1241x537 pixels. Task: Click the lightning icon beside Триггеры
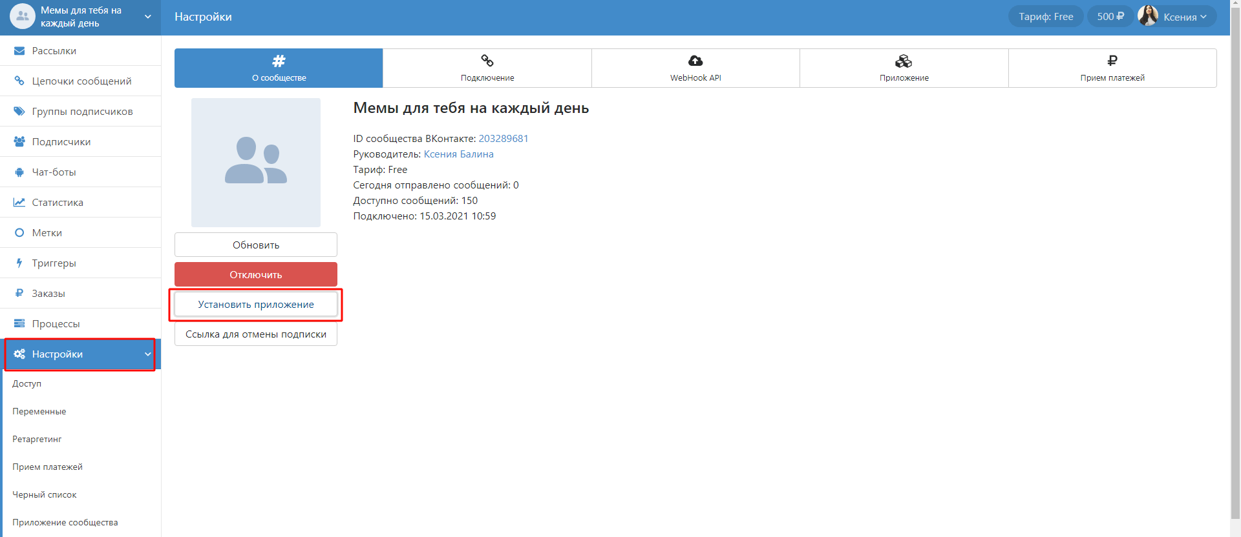[x=19, y=263]
